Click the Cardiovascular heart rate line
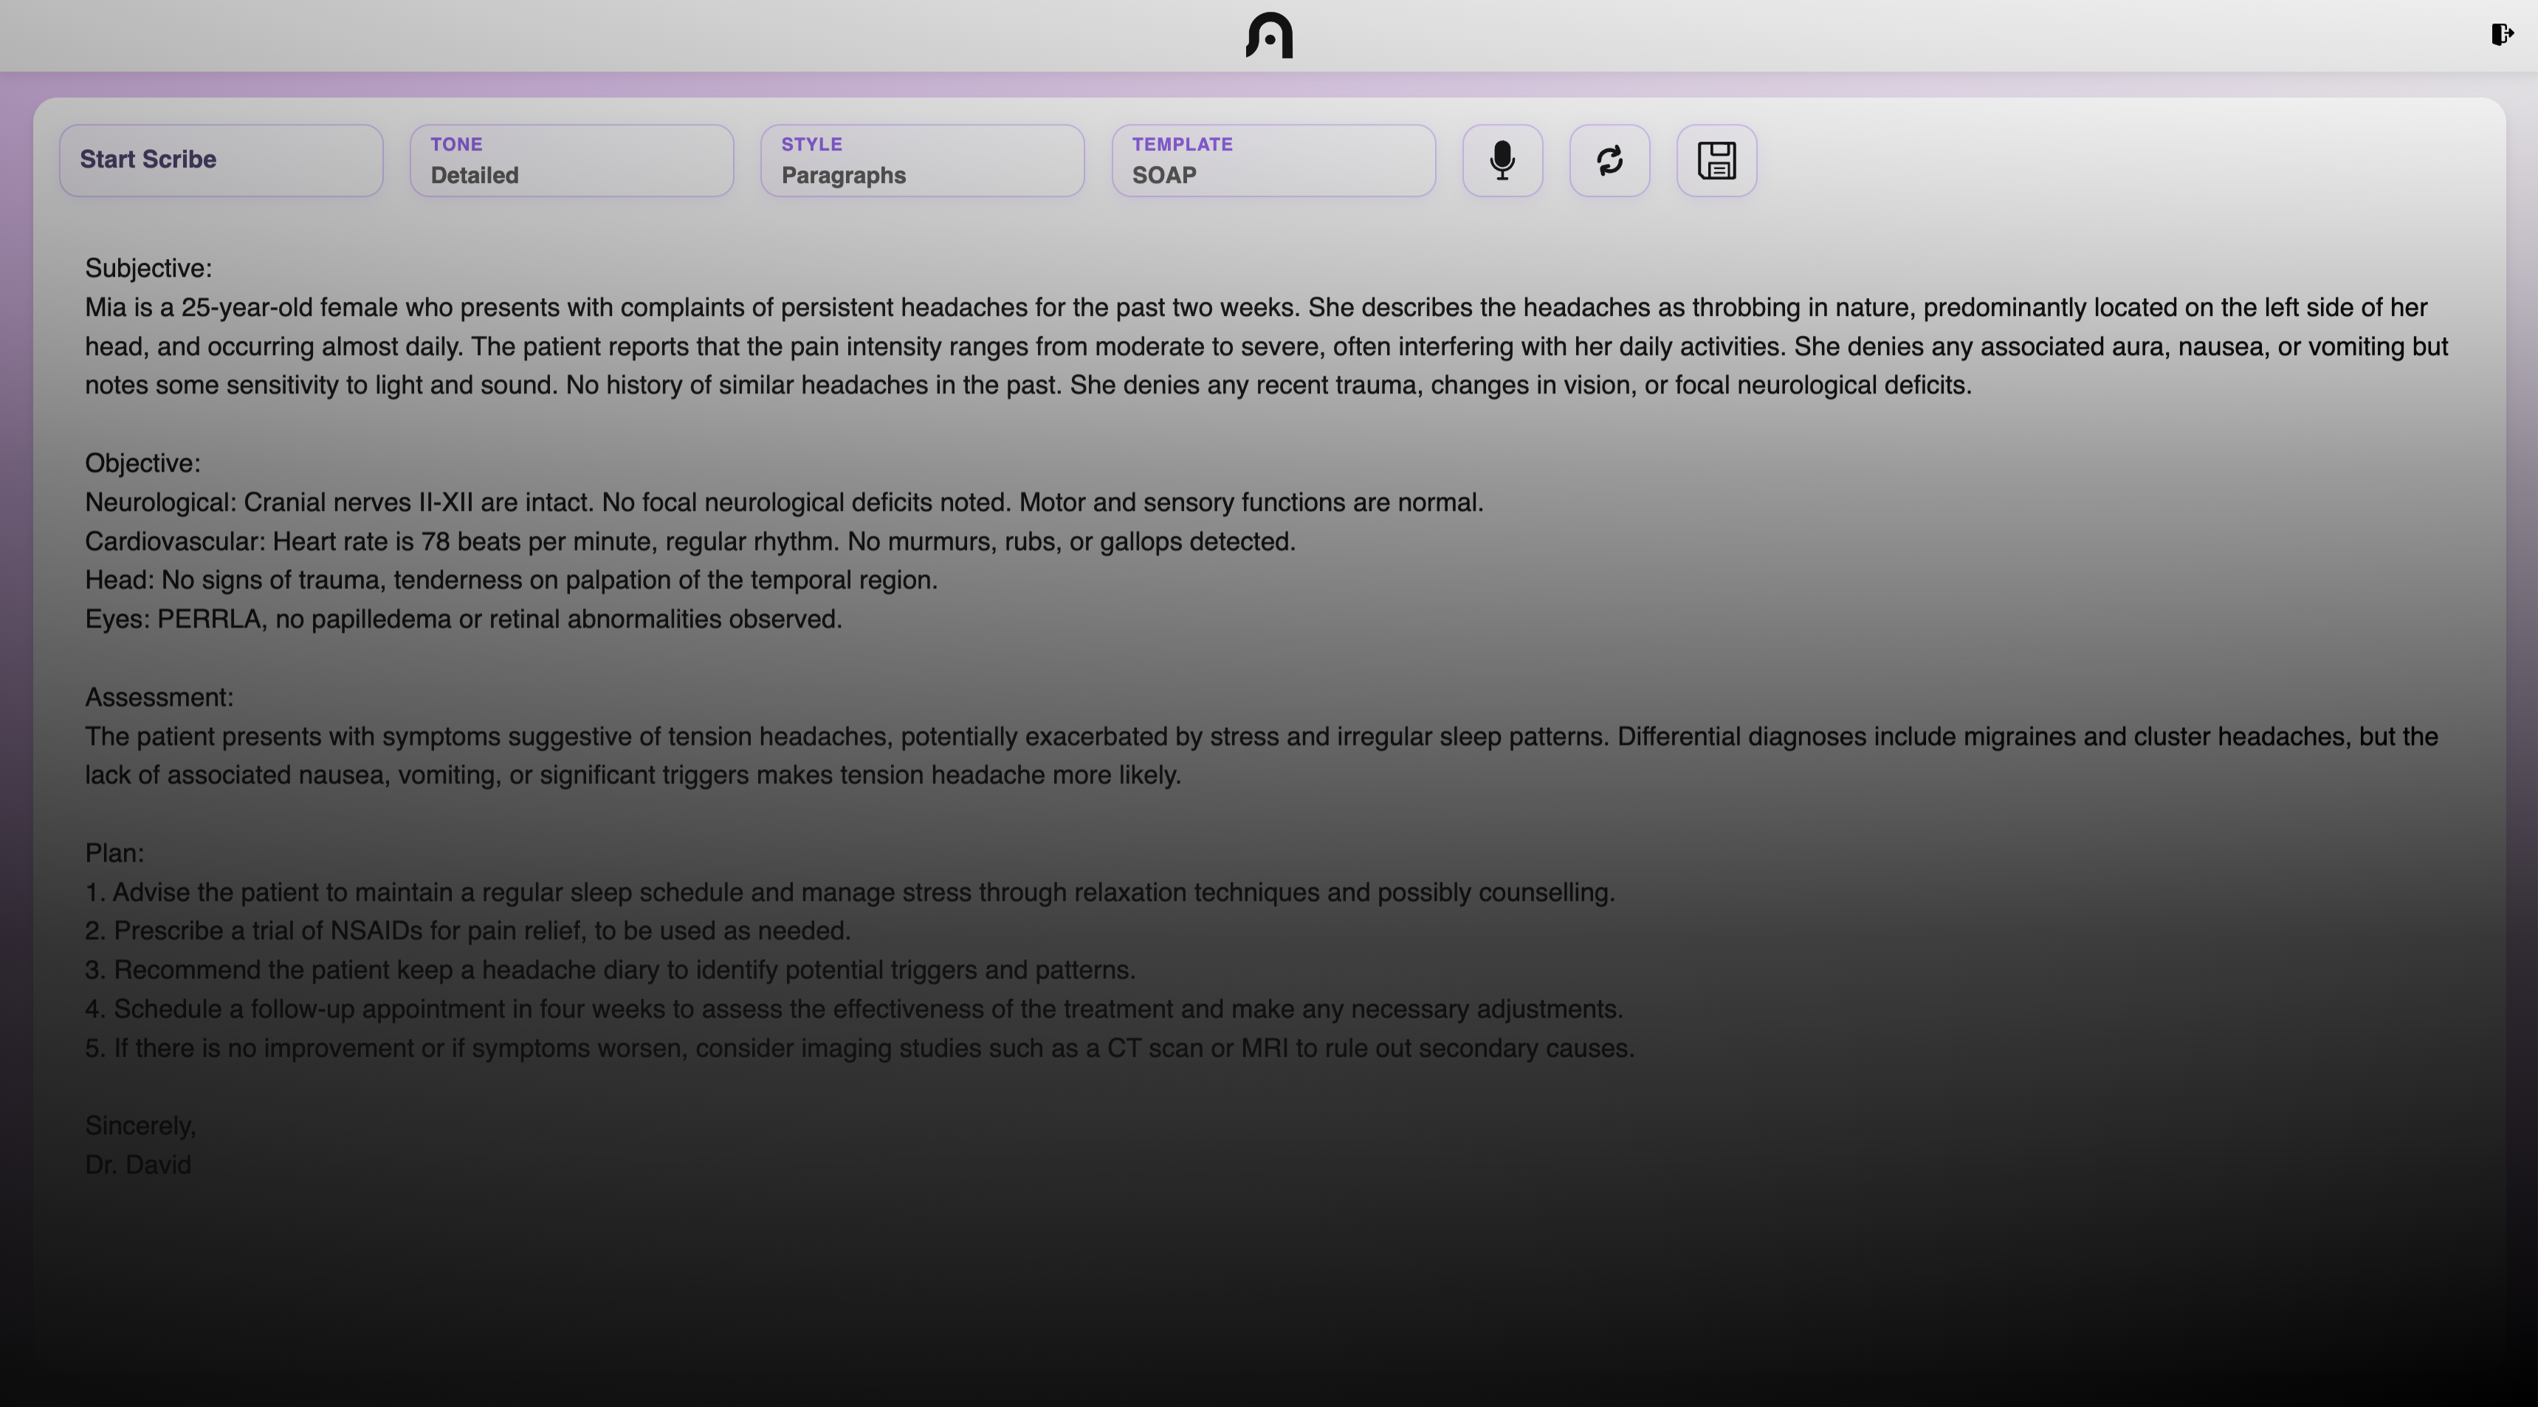This screenshot has width=2538, height=1407. click(x=689, y=542)
